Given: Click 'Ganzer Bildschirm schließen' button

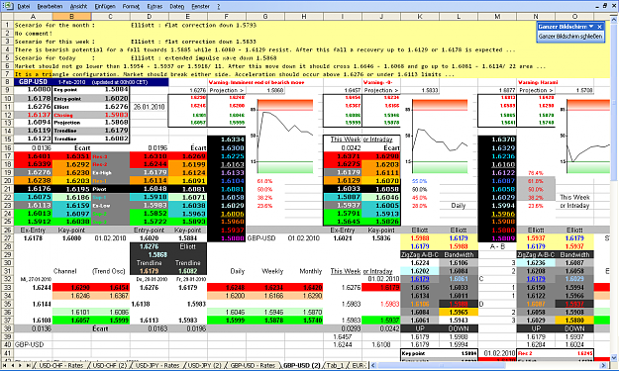Looking at the screenshot, I should point(570,37).
